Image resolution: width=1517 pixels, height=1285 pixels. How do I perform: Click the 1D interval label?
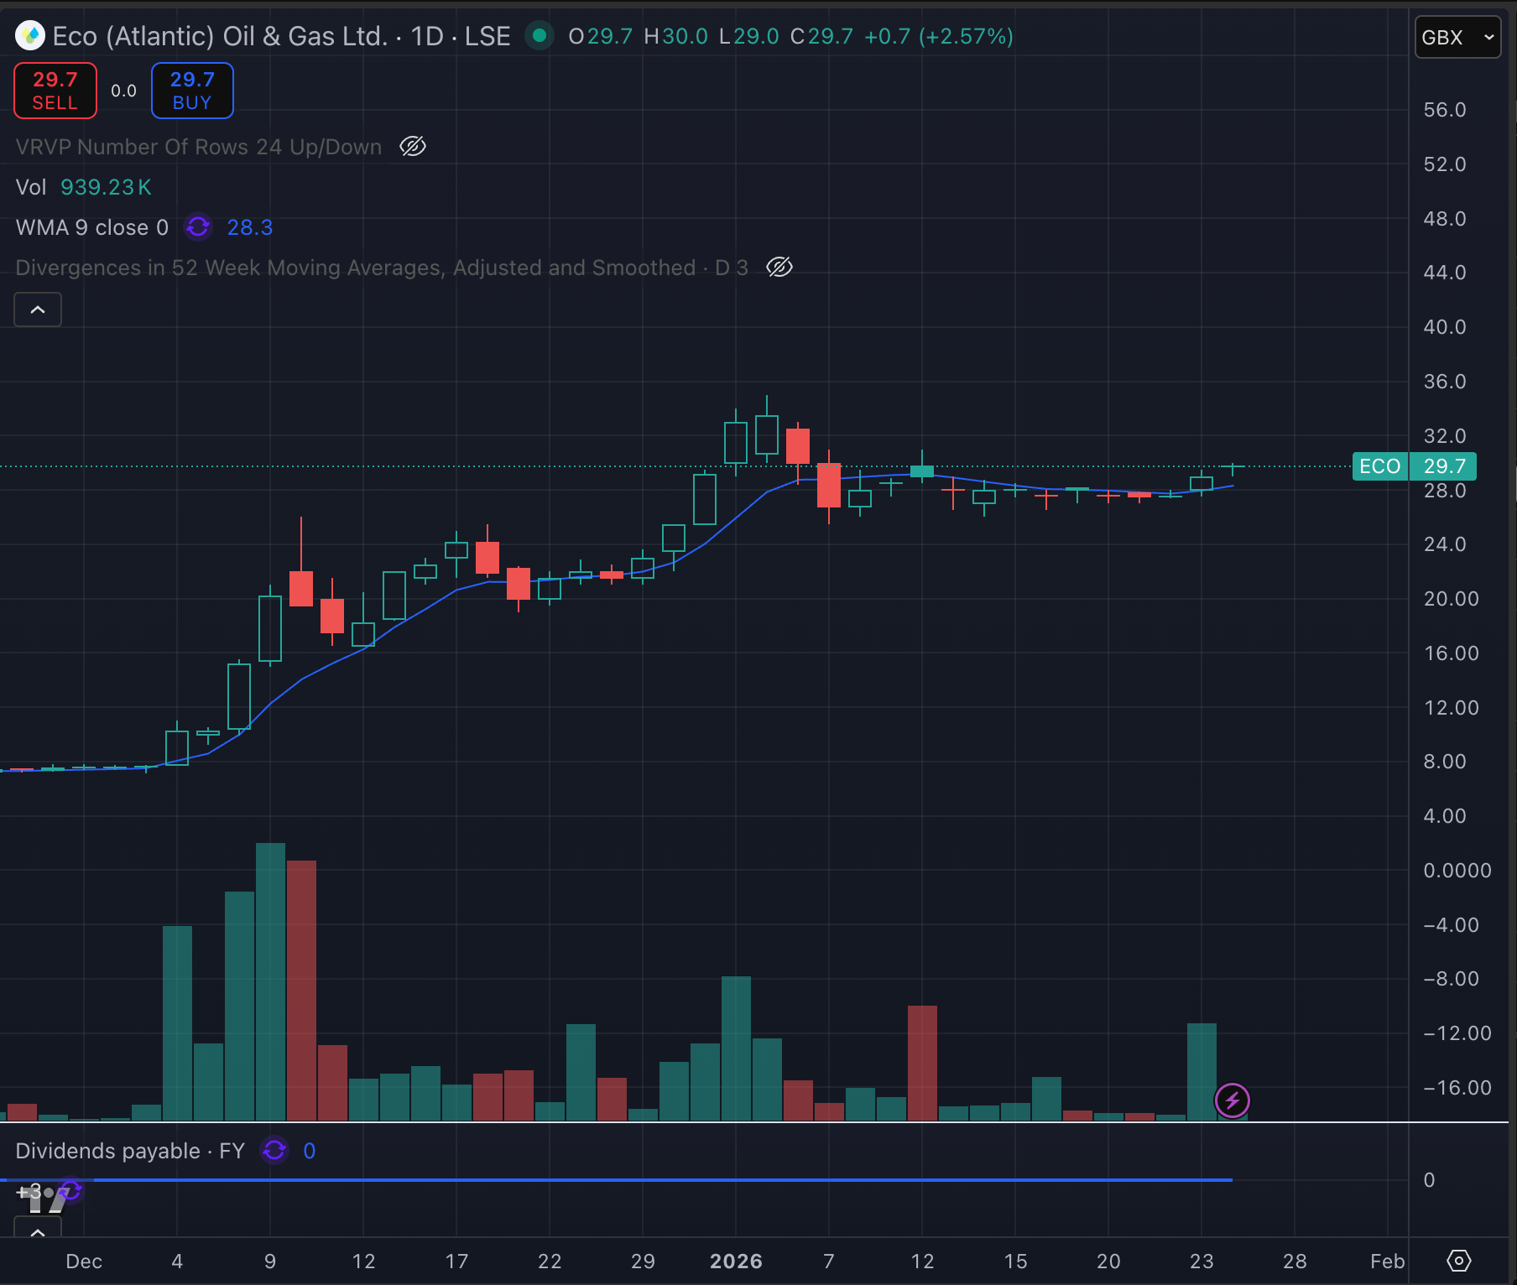click(x=426, y=36)
